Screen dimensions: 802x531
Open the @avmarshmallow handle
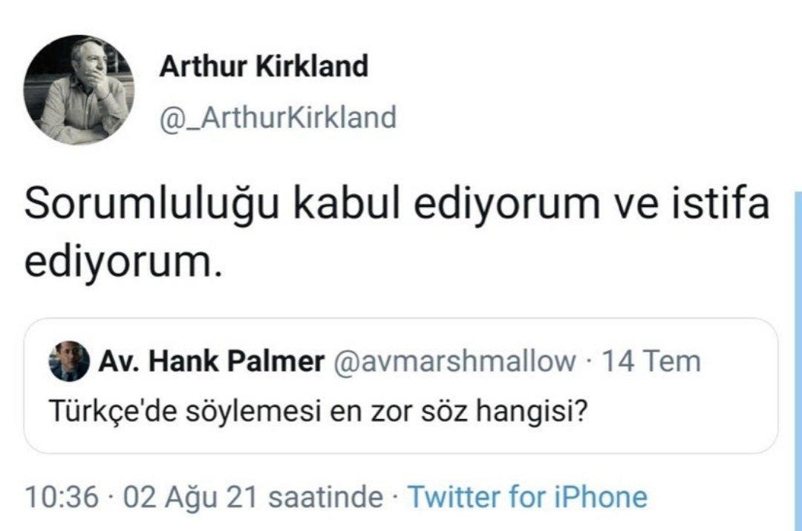point(454,361)
